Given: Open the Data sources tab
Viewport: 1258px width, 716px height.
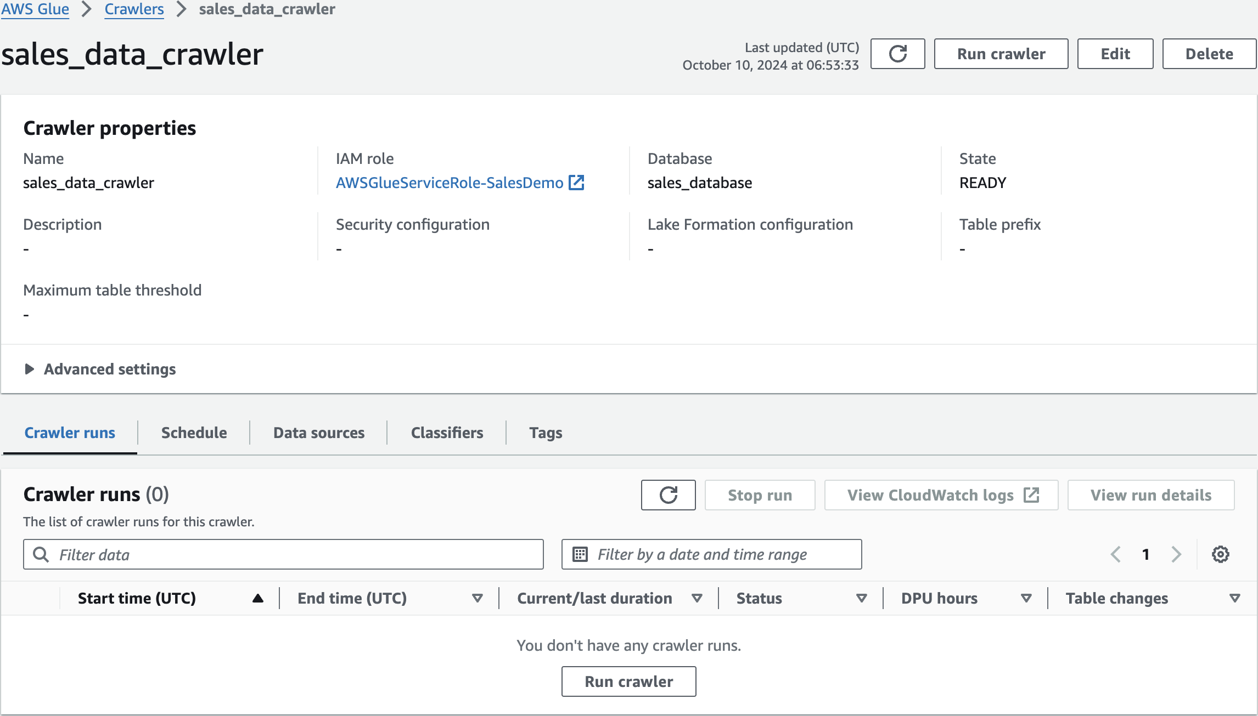Looking at the screenshot, I should coord(319,433).
